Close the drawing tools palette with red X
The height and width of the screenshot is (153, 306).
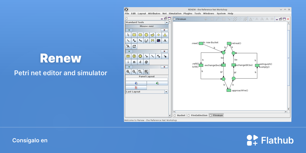pos(164,30)
